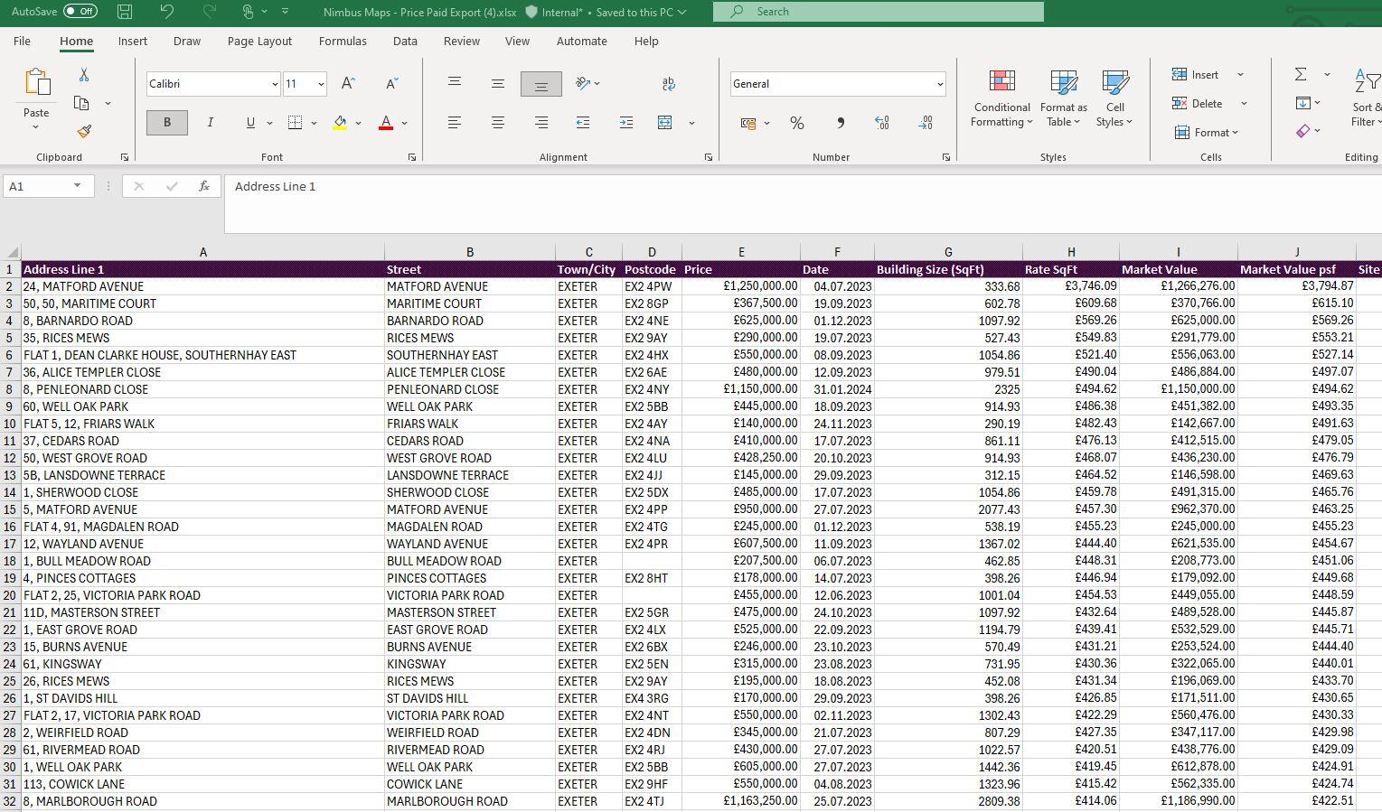Image resolution: width=1382 pixels, height=812 pixels.
Task: Click Format as Table button
Action: click(1064, 99)
